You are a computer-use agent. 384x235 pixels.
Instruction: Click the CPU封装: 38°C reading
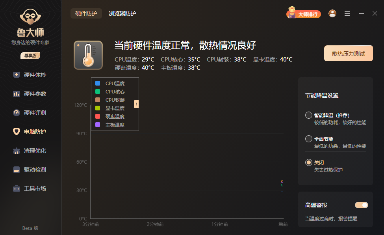226,60
